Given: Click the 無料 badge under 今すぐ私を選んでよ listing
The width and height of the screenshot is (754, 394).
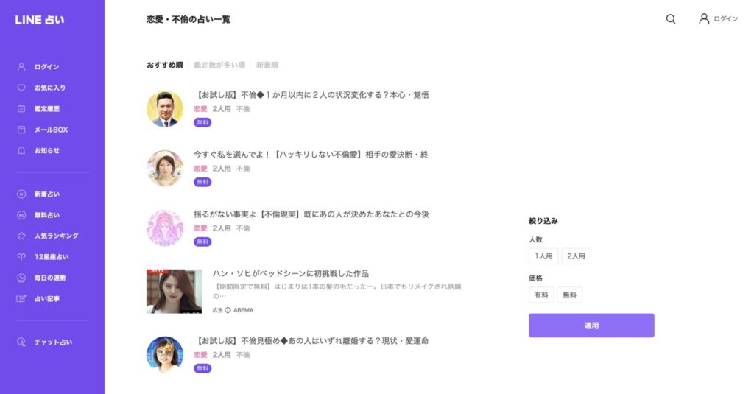Looking at the screenshot, I should [x=202, y=182].
